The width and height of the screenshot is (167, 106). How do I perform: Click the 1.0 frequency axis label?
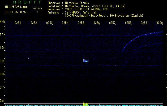coord(2,48)
